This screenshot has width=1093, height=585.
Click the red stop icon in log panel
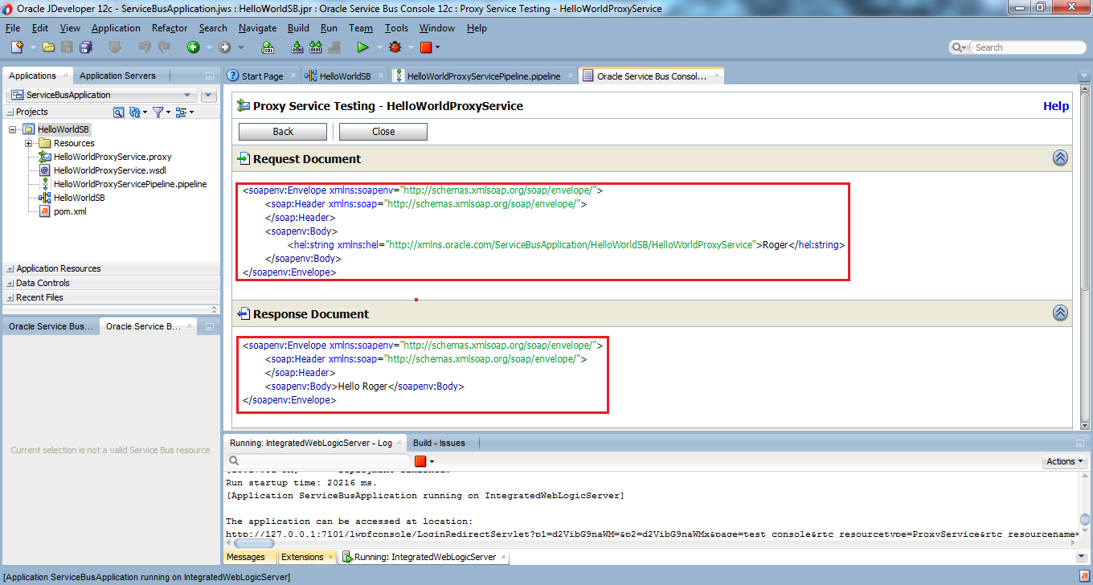pos(420,461)
